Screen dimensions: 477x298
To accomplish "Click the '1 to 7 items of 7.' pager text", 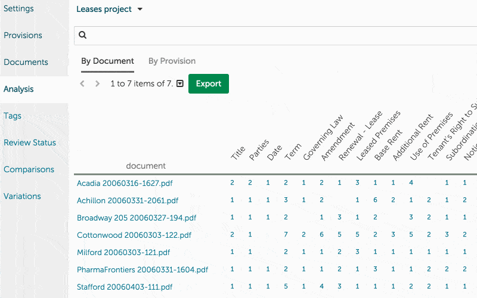I will (x=141, y=83).
